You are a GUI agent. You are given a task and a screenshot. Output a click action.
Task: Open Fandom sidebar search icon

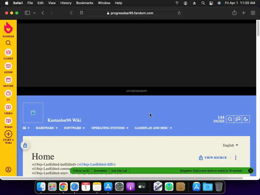[8, 43]
